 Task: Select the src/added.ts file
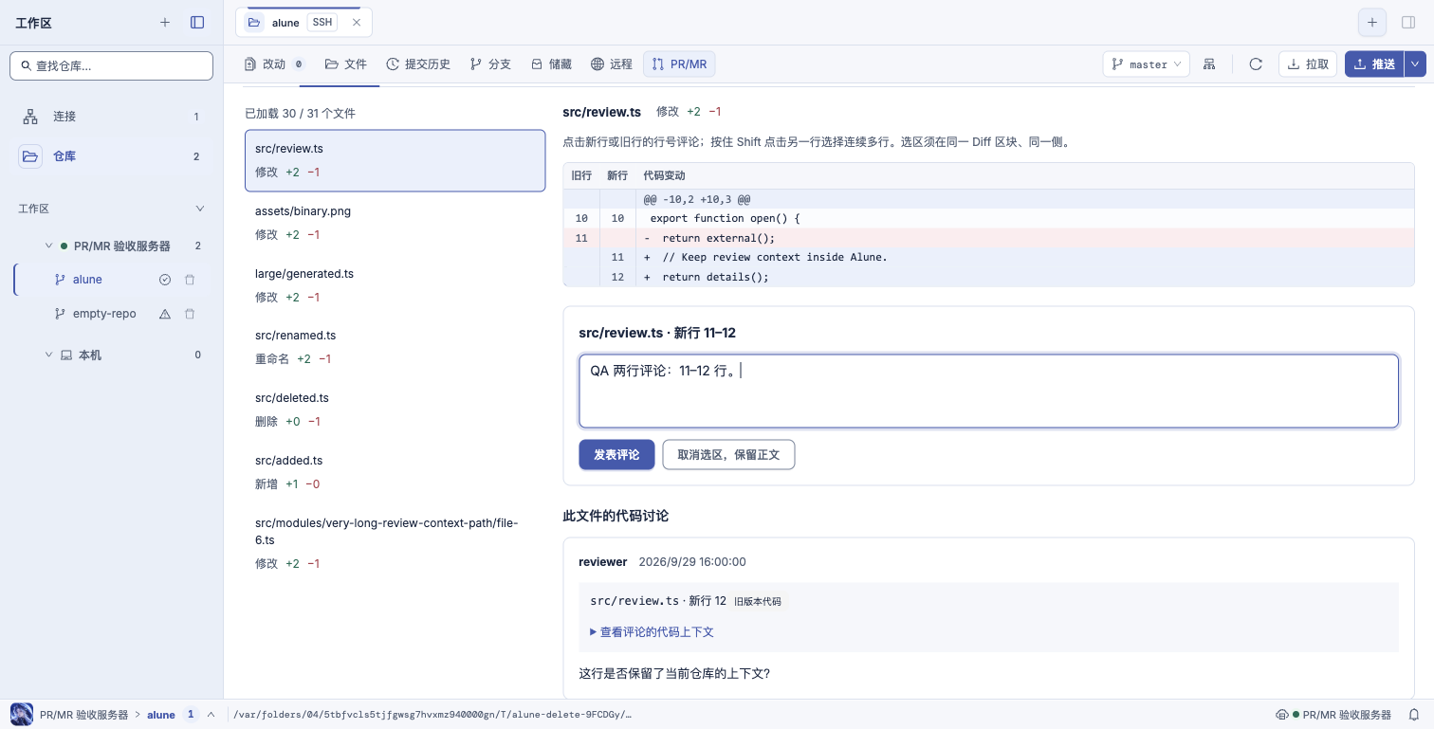[395, 472]
